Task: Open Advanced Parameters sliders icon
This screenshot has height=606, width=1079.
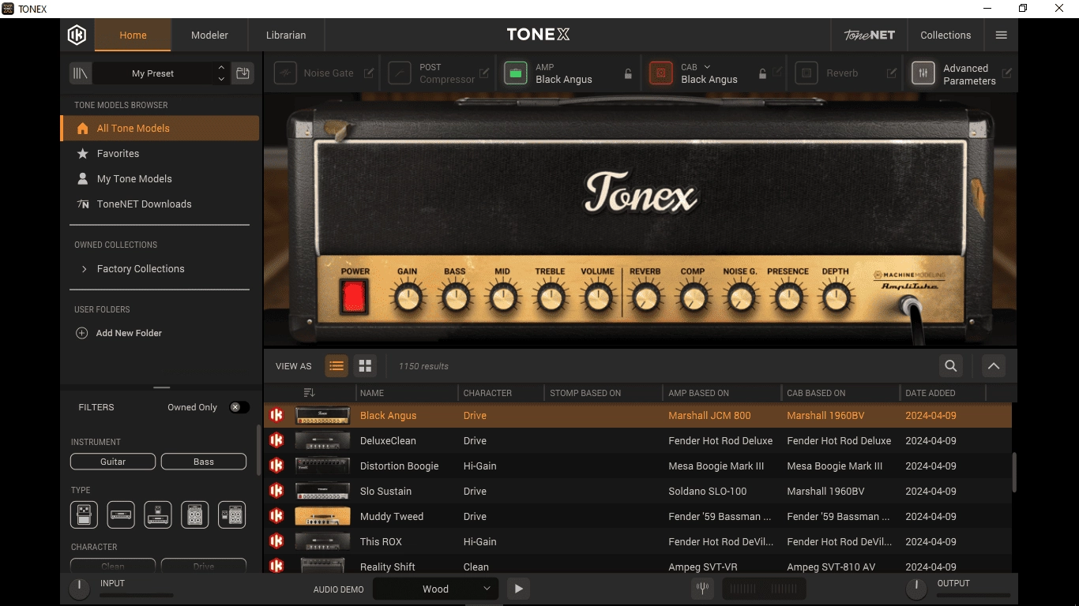Action: (x=923, y=73)
